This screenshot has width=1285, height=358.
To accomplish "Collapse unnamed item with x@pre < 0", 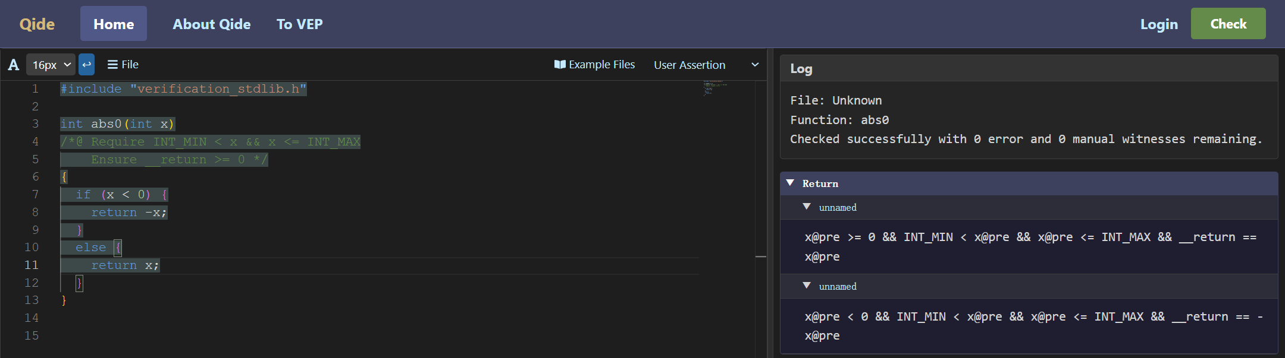I will coord(807,286).
